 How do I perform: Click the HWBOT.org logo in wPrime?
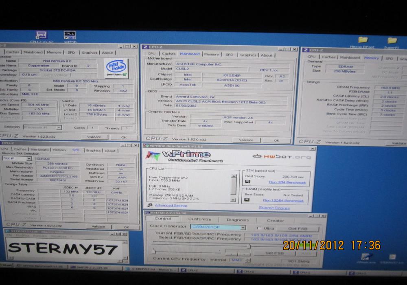pos(282,156)
